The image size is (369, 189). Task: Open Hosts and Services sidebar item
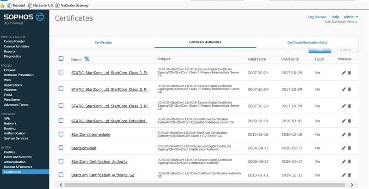click(x=18, y=157)
